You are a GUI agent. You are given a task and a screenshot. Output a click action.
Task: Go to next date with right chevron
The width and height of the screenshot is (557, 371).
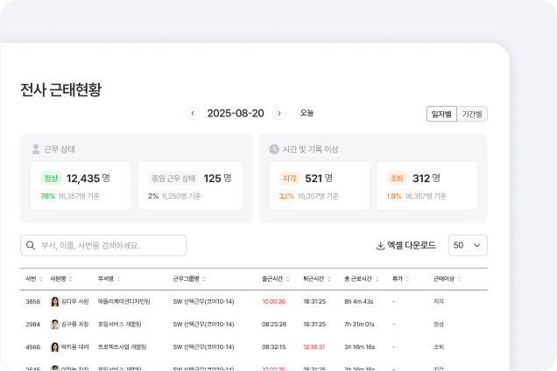(279, 113)
